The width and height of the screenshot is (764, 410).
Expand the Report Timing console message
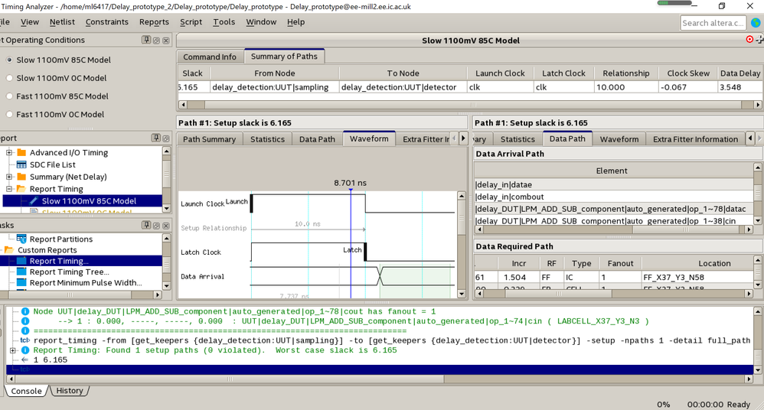pyautogui.click(x=13, y=350)
